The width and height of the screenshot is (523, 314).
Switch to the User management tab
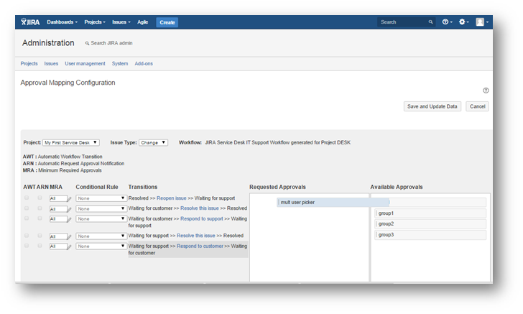point(85,63)
